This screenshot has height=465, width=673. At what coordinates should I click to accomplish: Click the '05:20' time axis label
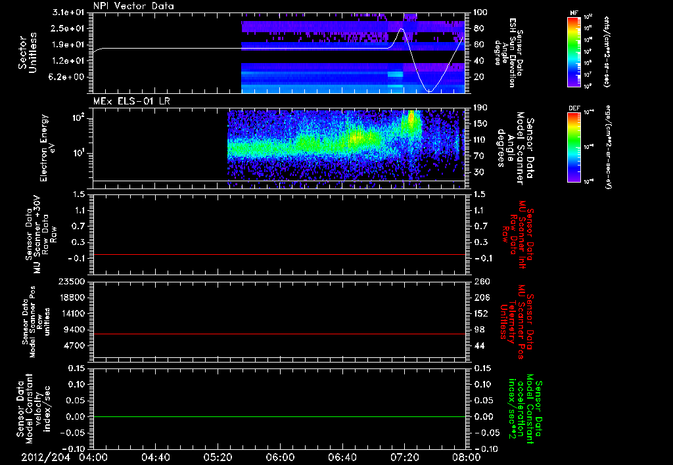(x=218, y=458)
